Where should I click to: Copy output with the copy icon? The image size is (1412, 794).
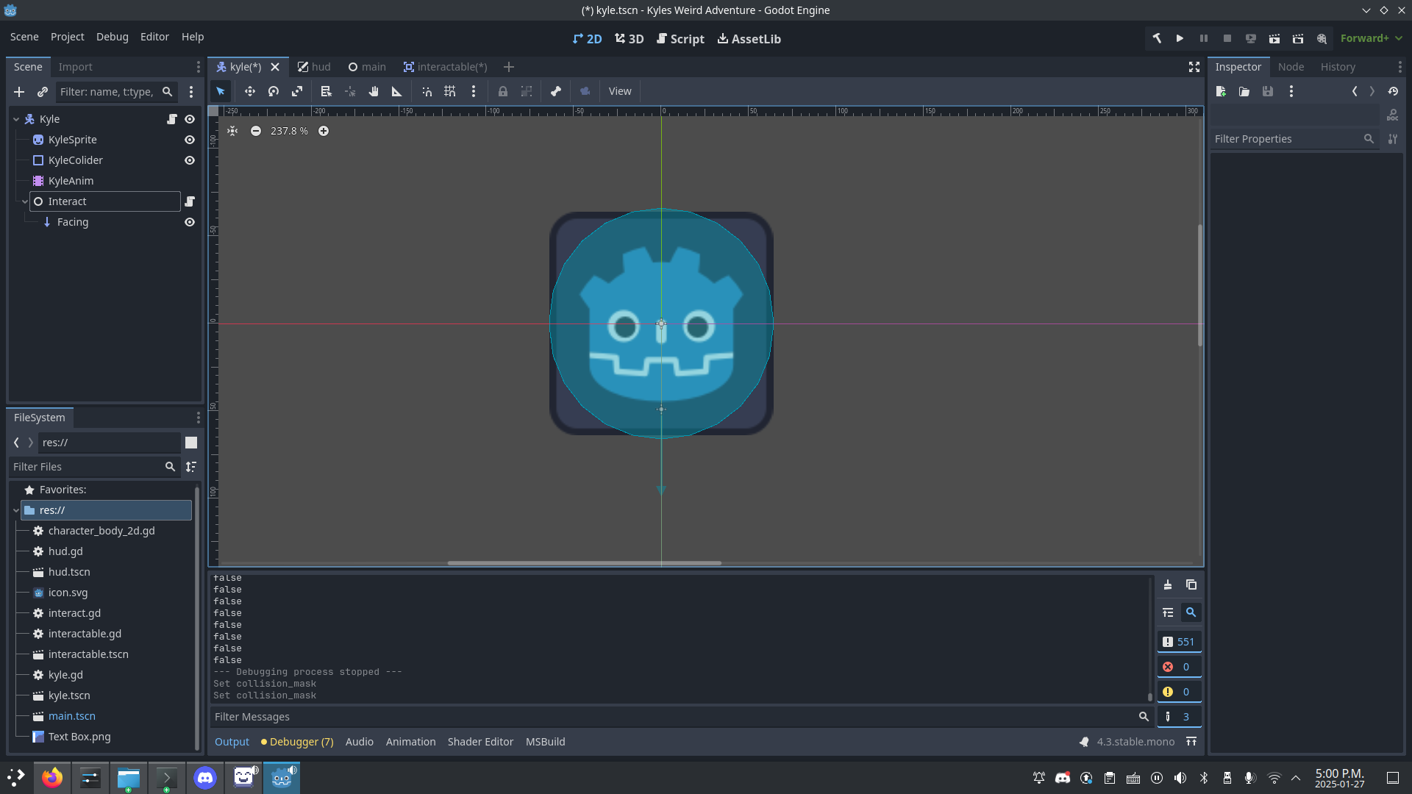pos(1191,585)
